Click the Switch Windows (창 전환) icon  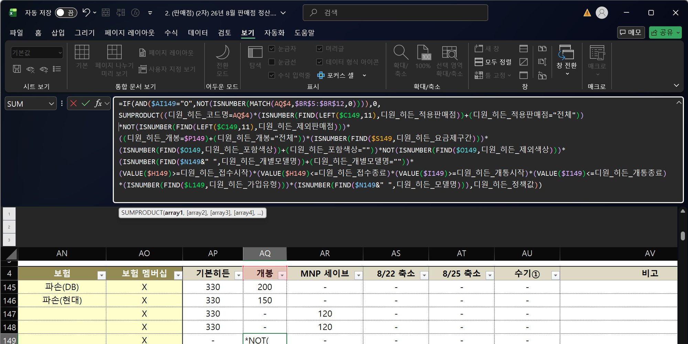(566, 52)
